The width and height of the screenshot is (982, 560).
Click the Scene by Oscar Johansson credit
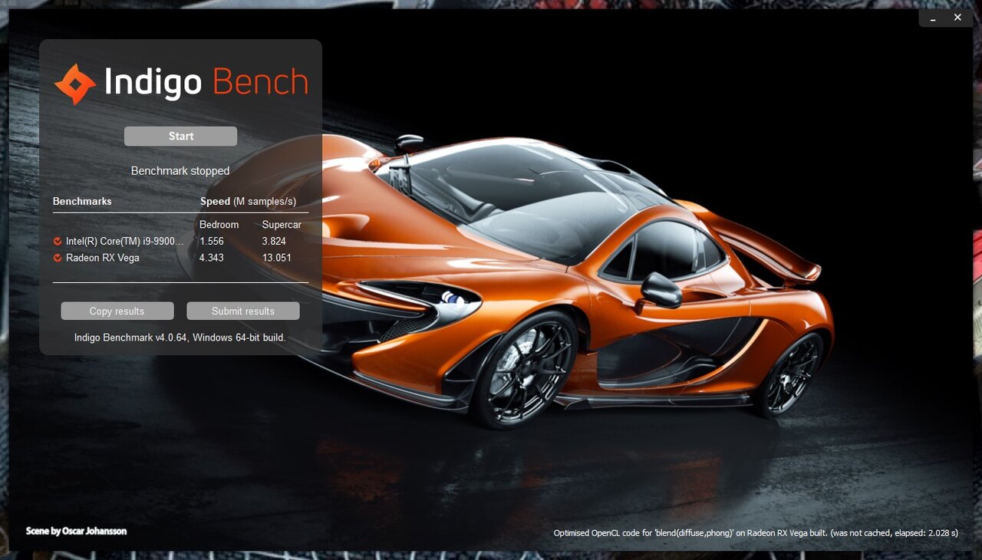[x=76, y=531]
